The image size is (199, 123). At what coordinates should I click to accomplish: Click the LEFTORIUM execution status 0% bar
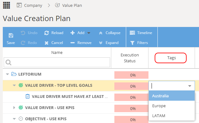131,75
